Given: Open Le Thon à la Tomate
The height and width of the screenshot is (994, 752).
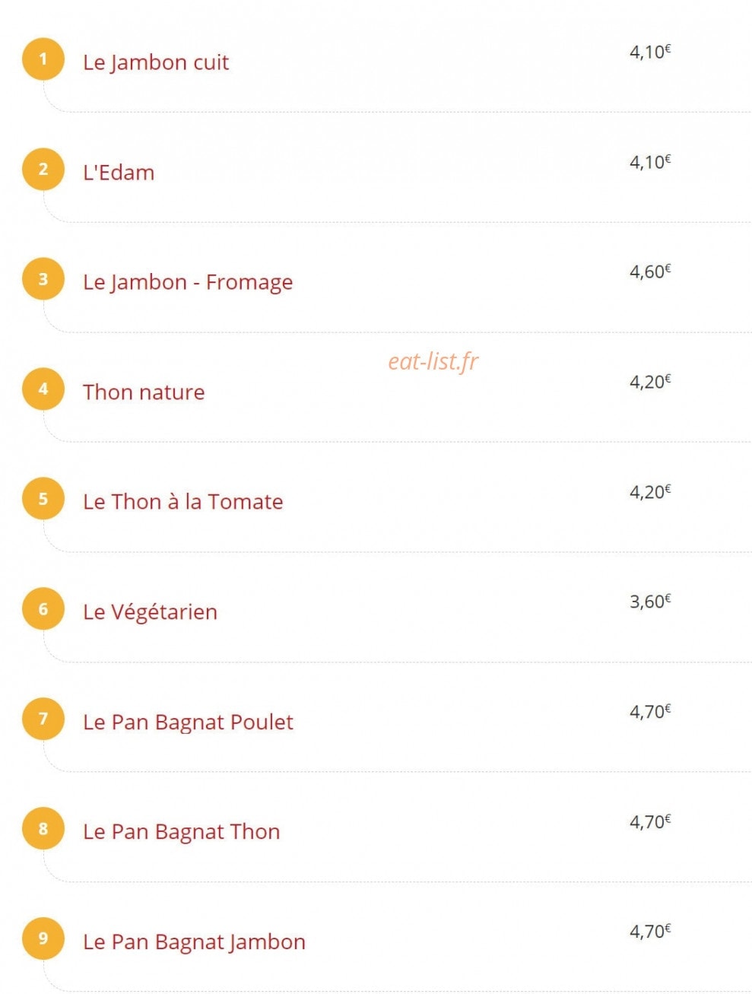Looking at the screenshot, I should [183, 502].
